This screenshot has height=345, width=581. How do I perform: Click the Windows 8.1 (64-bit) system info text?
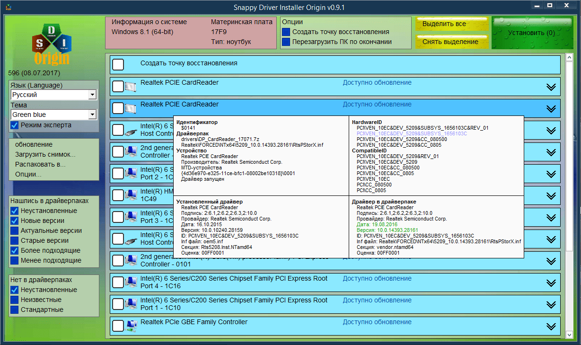click(x=142, y=32)
